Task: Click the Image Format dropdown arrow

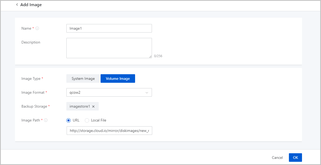Action: pos(147,93)
